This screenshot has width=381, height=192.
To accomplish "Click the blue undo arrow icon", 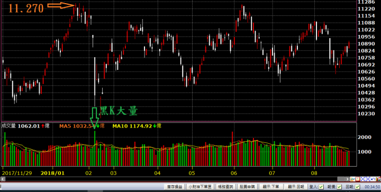I will 373,179.
